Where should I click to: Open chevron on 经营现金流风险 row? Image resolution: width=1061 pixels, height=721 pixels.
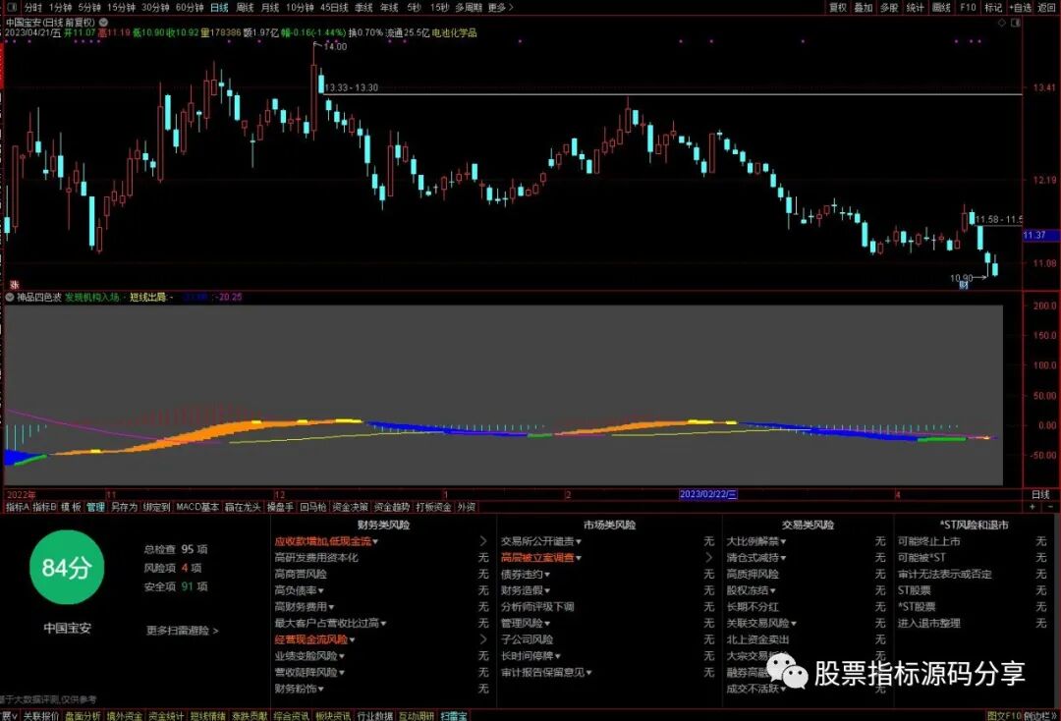pyautogui.click(x=483, y=639)
